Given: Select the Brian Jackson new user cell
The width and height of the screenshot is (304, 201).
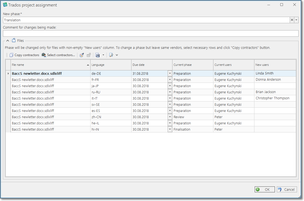Looking at the screenshot, I should click(x=275, y=92).
